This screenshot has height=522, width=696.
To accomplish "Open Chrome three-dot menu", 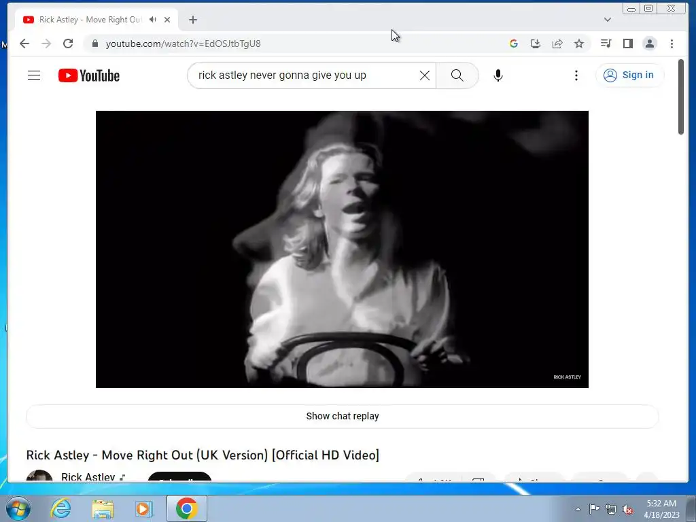I will [x=672, y=43].
